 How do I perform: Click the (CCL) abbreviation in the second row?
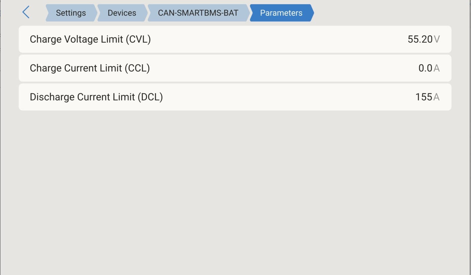tap(137, 68)
